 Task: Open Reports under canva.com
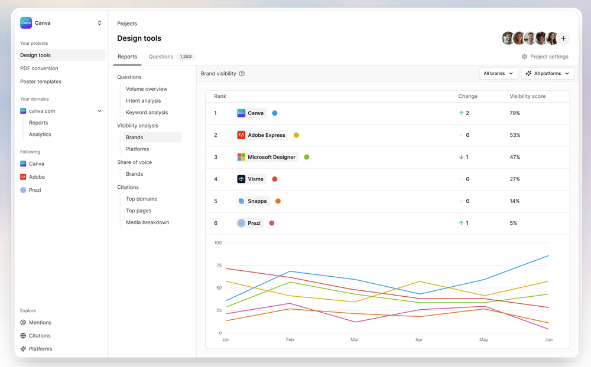38,123
